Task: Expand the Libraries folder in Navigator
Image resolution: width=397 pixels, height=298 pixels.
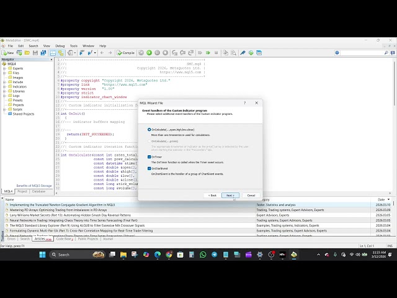Action: (4, 91)
